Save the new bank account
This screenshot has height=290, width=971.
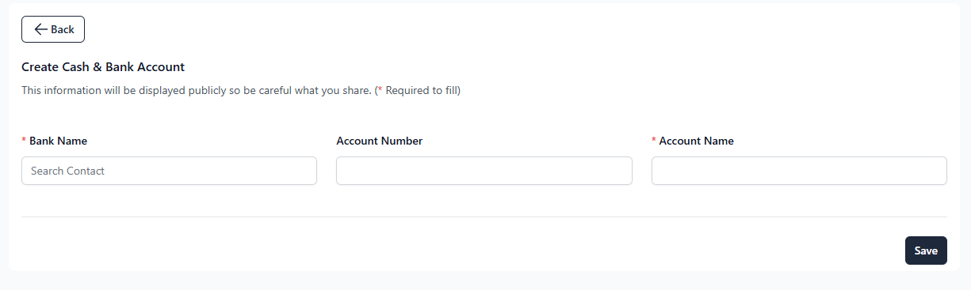click(926, 250)
